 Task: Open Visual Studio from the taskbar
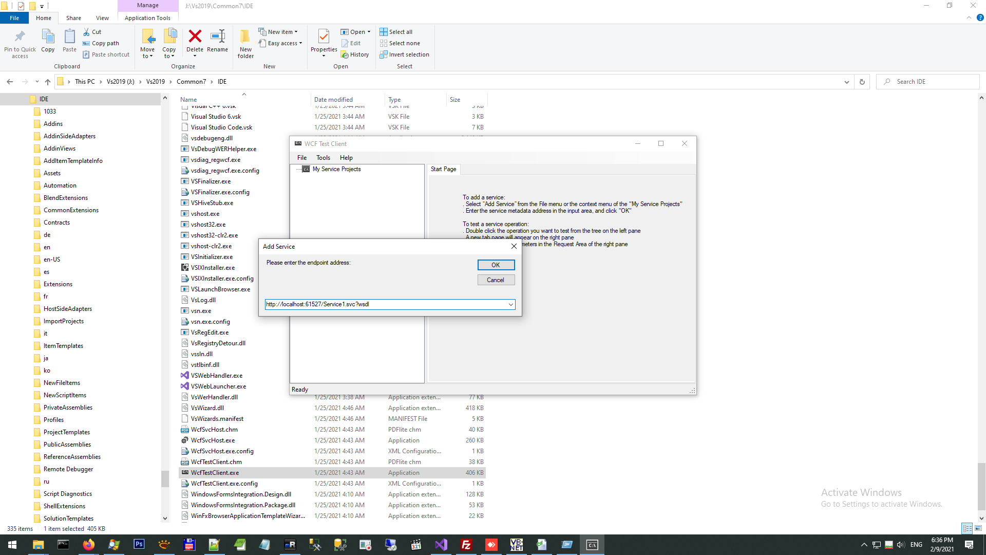coord(441,545)
